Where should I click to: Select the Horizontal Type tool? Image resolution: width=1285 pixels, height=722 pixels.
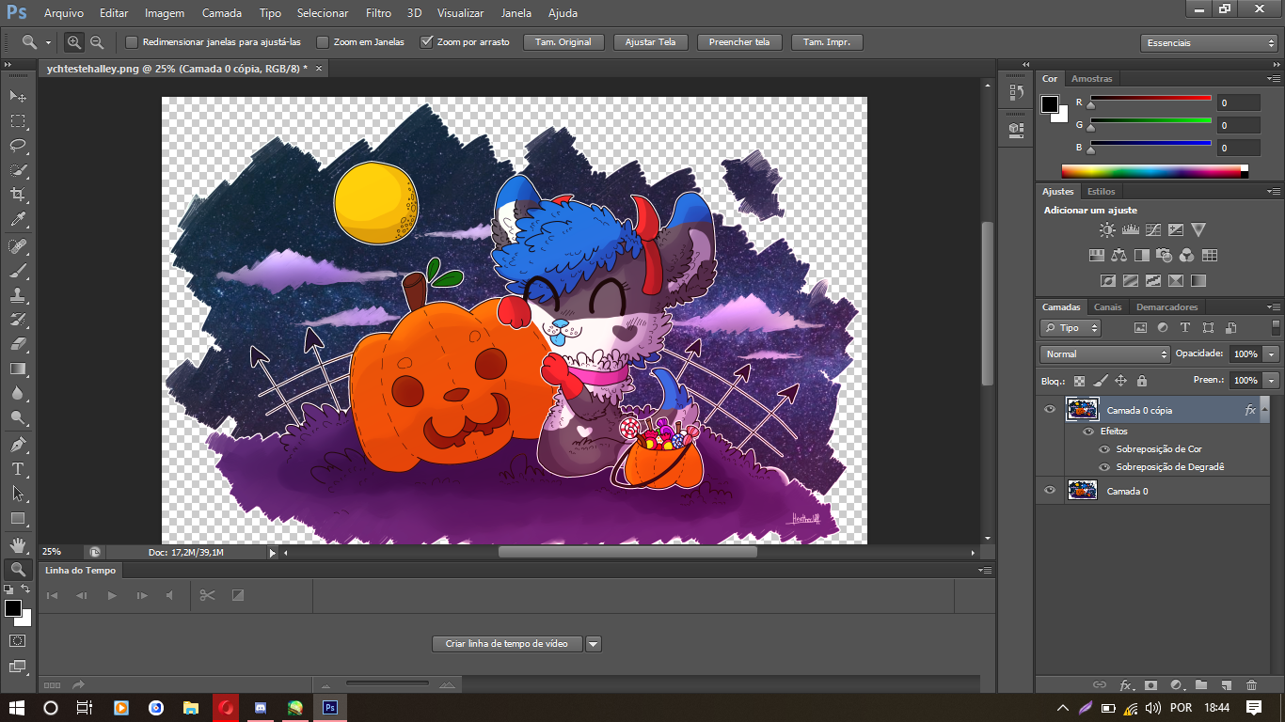17,468
